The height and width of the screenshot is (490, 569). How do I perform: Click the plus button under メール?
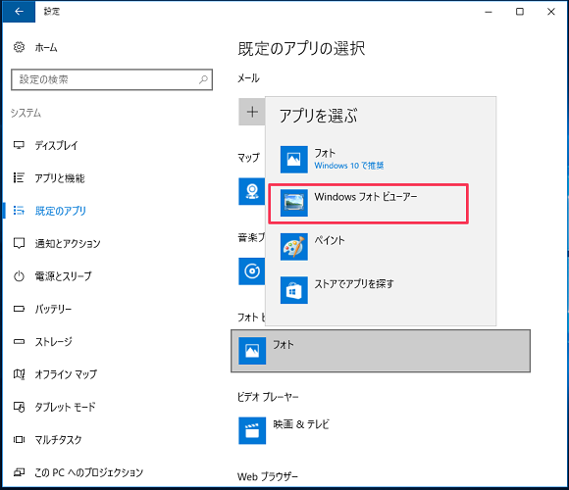(252, 112)
